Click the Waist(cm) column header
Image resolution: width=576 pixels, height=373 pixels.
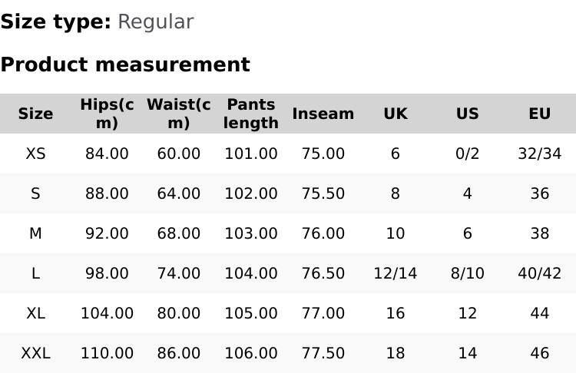[x=178, y=114]
